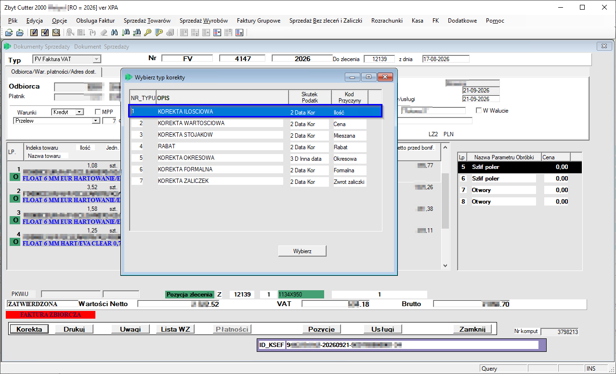
Task: Select the Odbiorca/War. płatności/Adres dost. tab
Action: 53,72
